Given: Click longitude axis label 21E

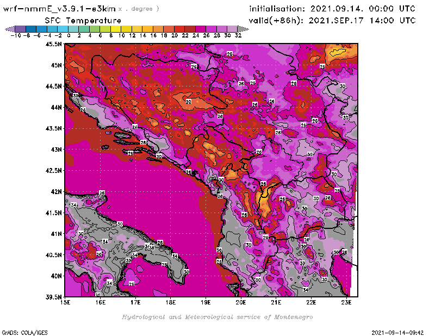Looking at the screenshot, I should click(x=276, y=302).
